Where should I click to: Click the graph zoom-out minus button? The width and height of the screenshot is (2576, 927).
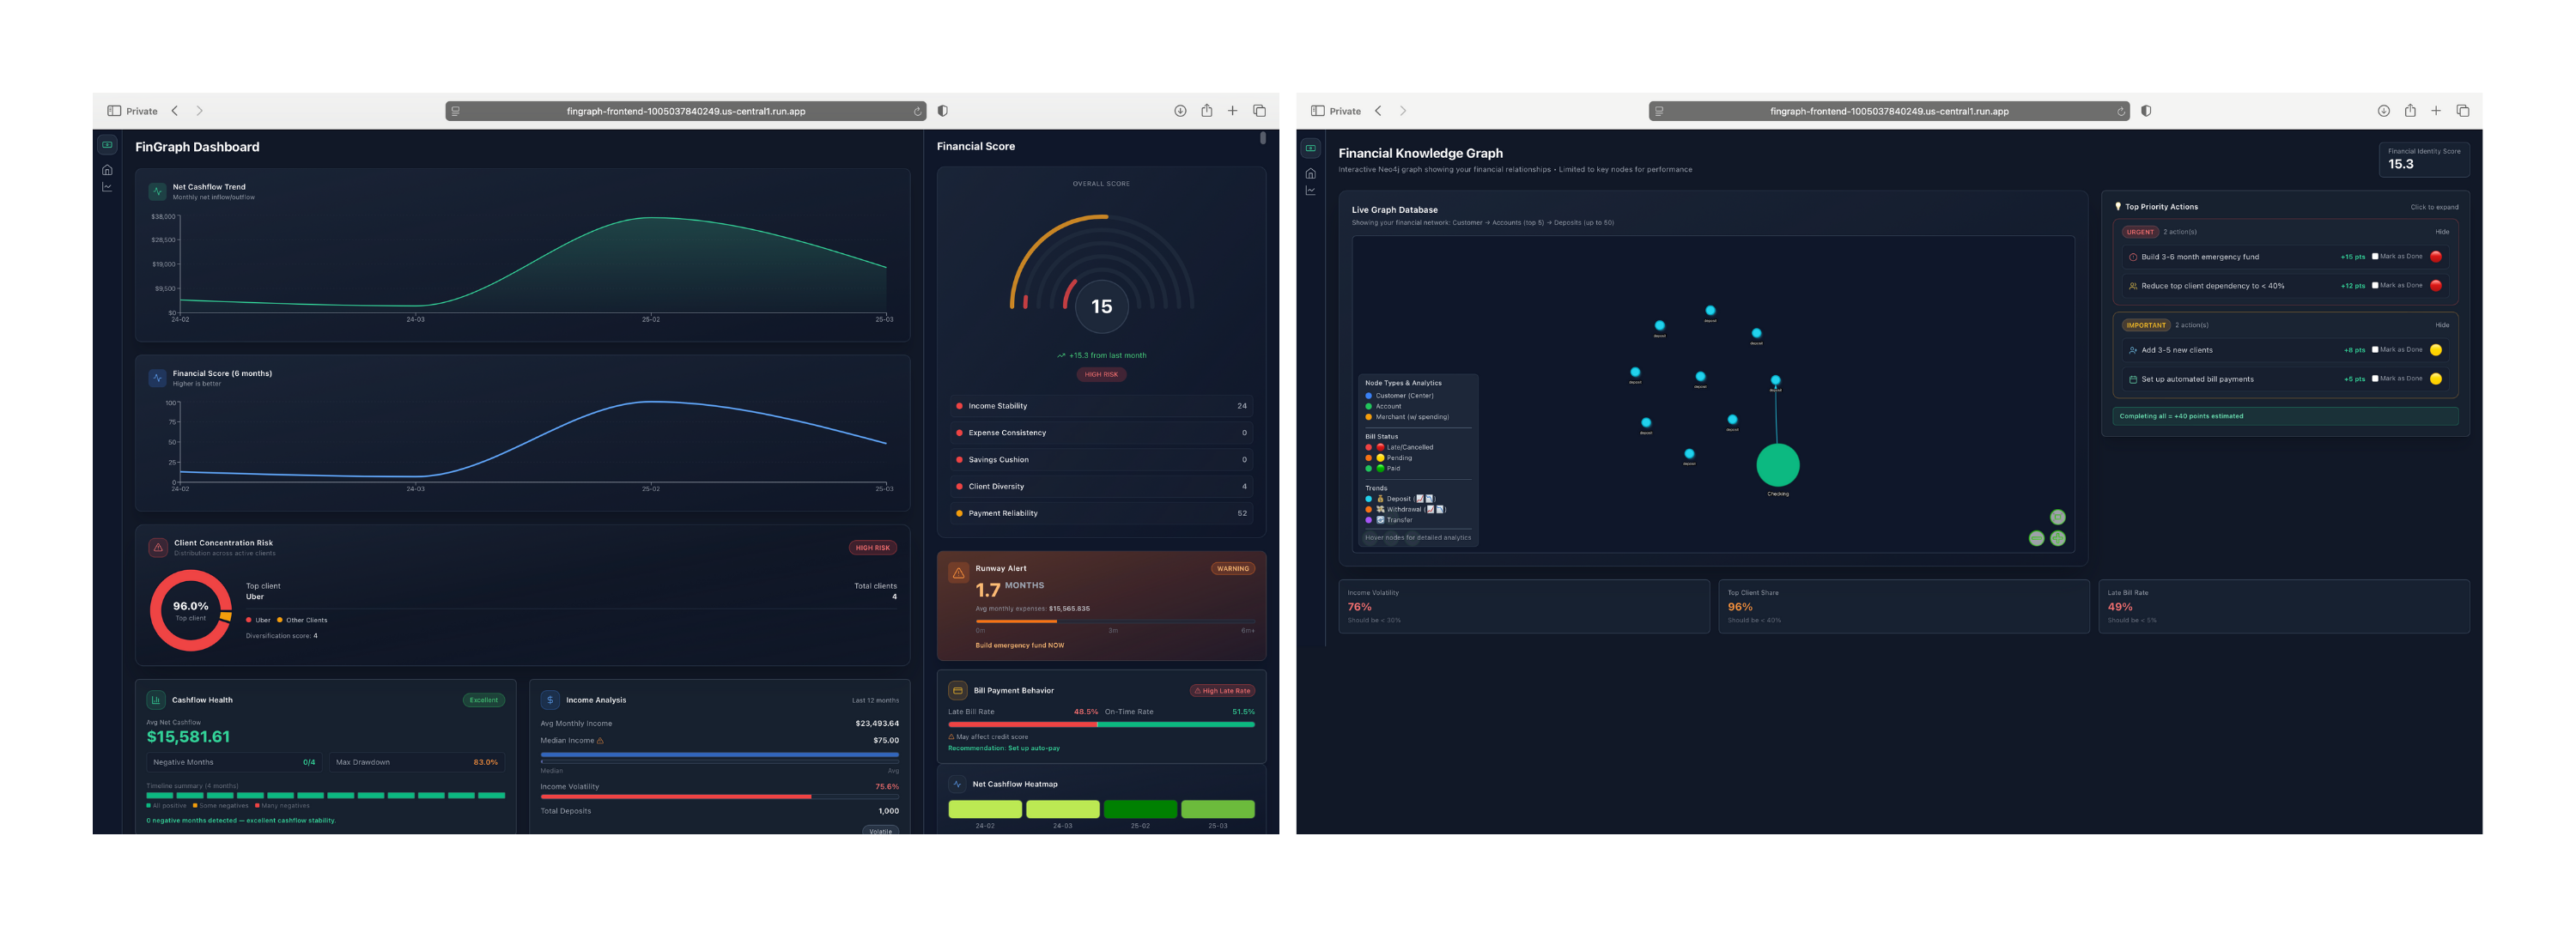2037,539
